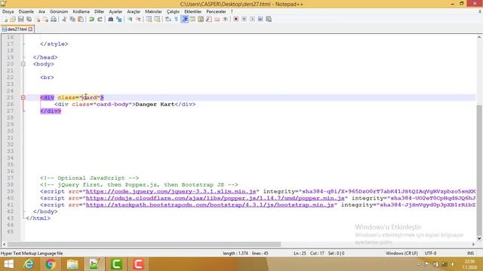Click the Save Recorded Macro icon

[x=269, y=19]
